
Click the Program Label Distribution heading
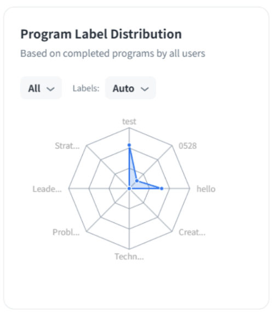click(x=101, y=34)
